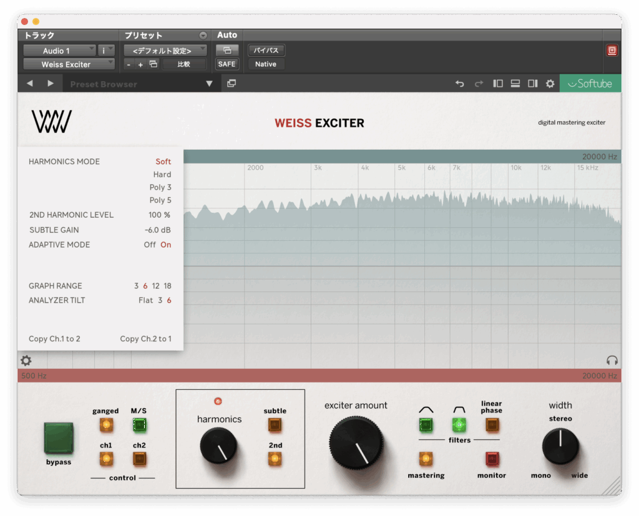The height and width of the screenshot is (516, 639).
Task: Toggle the ch1 control button
Action: (106, 459)
